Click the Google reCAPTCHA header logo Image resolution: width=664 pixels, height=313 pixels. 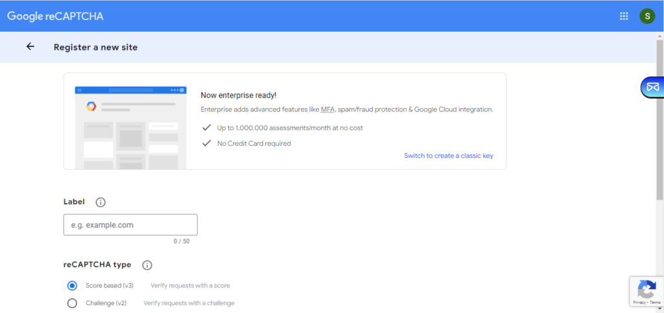point(56,16)
